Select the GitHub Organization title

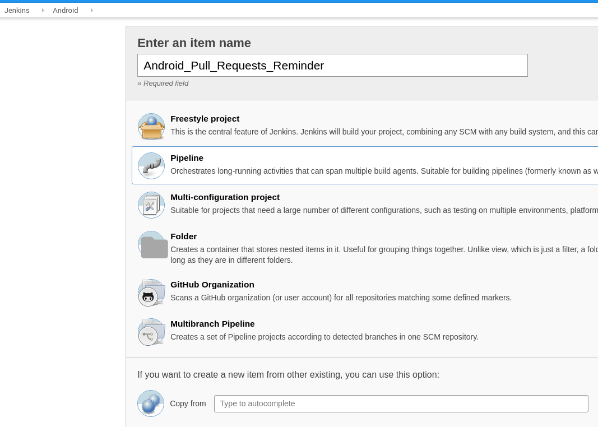tap(212, 285)
